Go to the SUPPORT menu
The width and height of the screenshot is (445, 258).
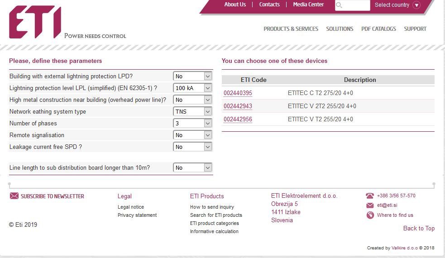pyautogui.click(x=415, y=29)
